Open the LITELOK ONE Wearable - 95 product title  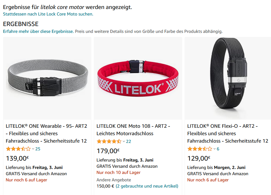pyautogui.click(x=46, y=133)
